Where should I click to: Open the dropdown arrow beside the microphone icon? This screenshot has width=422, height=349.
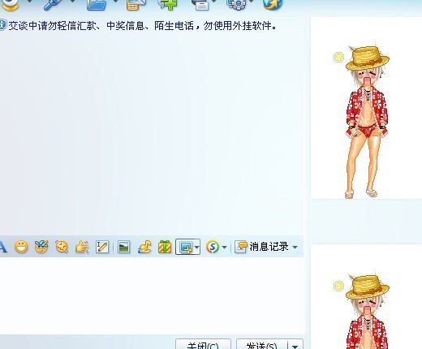coord(72,2)
